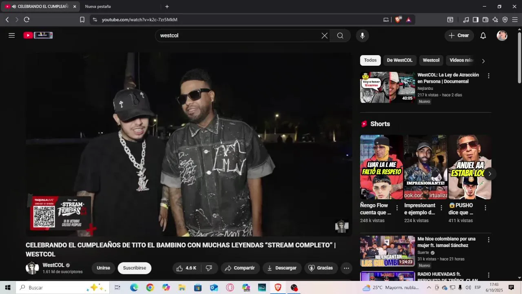Open options for RADIO HUEVADAS video

pyautogui.click(x=489, y=275)
